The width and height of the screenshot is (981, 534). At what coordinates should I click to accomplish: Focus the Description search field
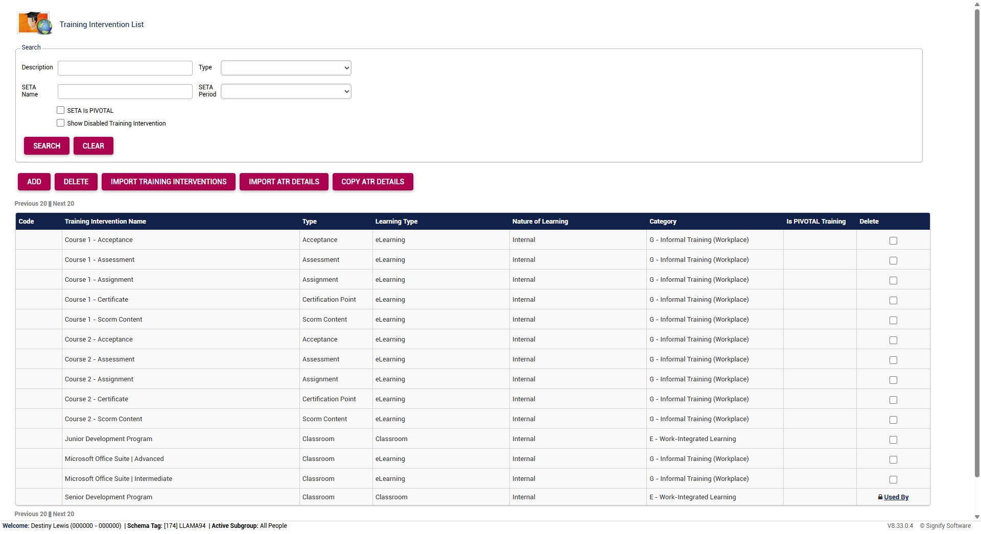click(125, 68)
